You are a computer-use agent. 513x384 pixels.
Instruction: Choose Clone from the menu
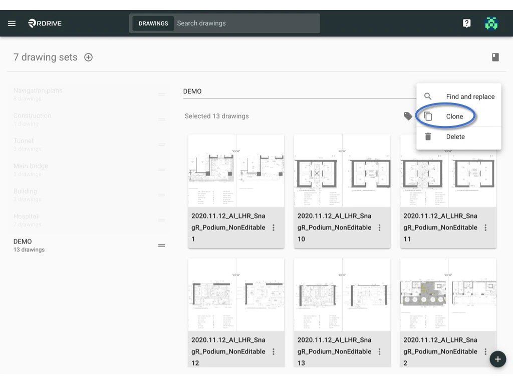coord(459,116)
